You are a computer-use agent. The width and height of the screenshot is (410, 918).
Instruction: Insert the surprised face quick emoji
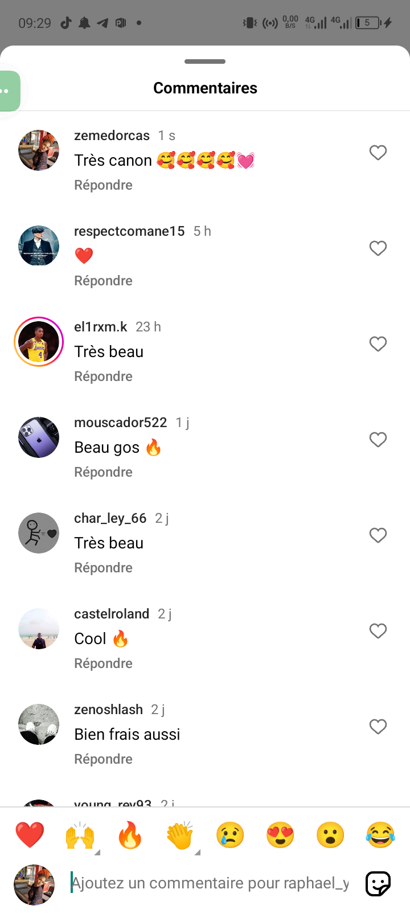click(x=330, y=835)
